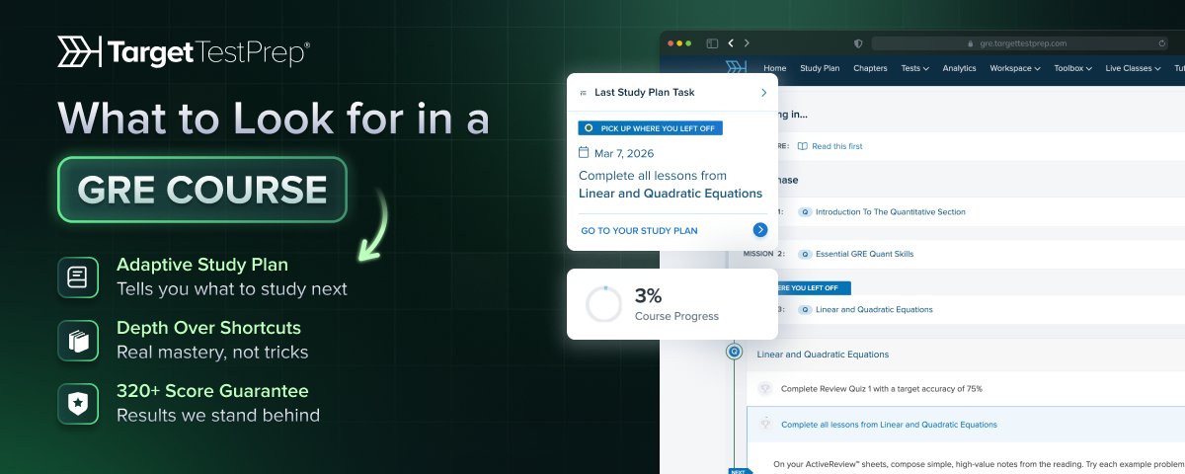Click the Score Guarantee shield star icon
This screenshot has height=474, width=1185.
[x=78, y=404]
